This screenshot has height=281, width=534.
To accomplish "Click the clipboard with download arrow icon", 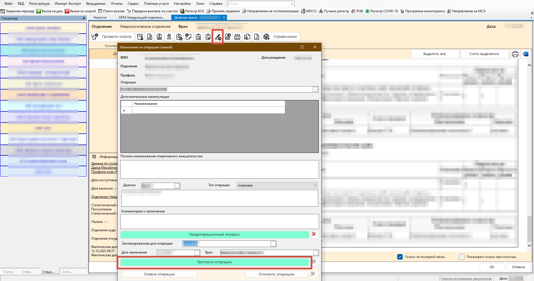I will pyautogui.click(x=179, y=37).
